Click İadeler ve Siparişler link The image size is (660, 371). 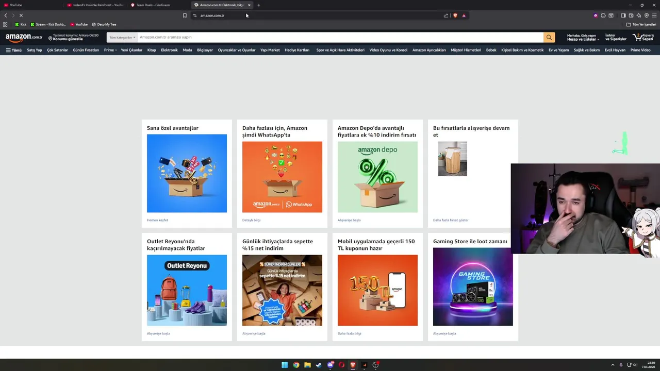click(616, 38)
